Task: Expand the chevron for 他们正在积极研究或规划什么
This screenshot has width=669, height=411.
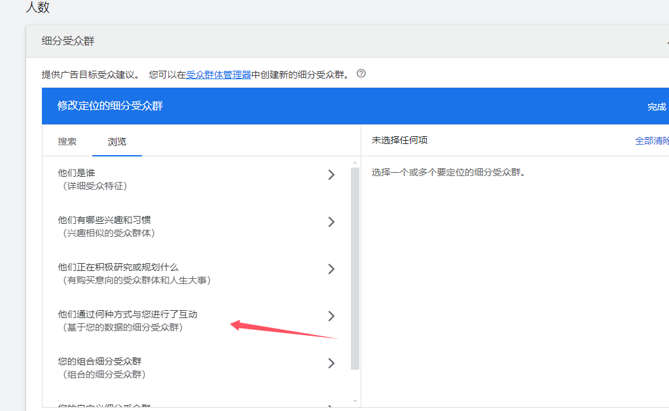Action: [331, 269]
